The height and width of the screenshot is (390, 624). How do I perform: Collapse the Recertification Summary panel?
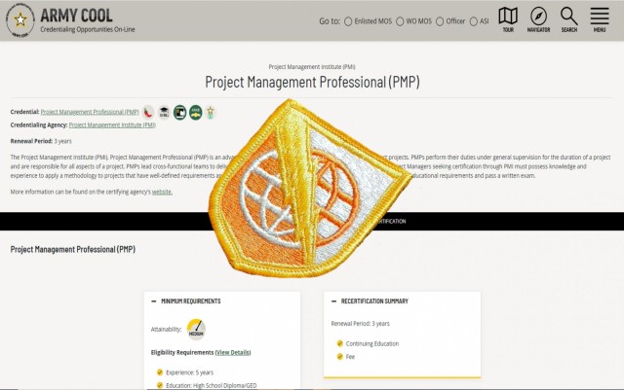pos(333,301)
